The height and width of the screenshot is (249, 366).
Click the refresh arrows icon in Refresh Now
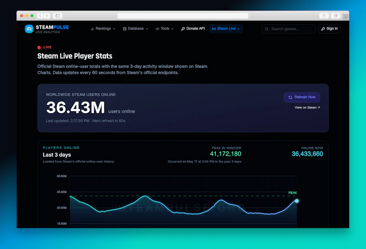(291, 97)
